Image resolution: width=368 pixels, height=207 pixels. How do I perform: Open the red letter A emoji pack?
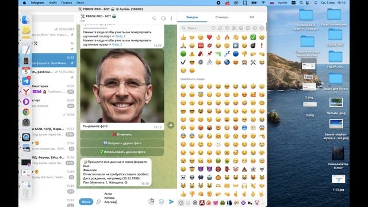pyautogui.click(x=202, y=202)
